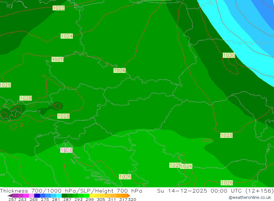Image resolution: width=274 pixels, height=201 pixels.
Task: Select the darkest green legend swatch
Action: click(x=64, y=196)
